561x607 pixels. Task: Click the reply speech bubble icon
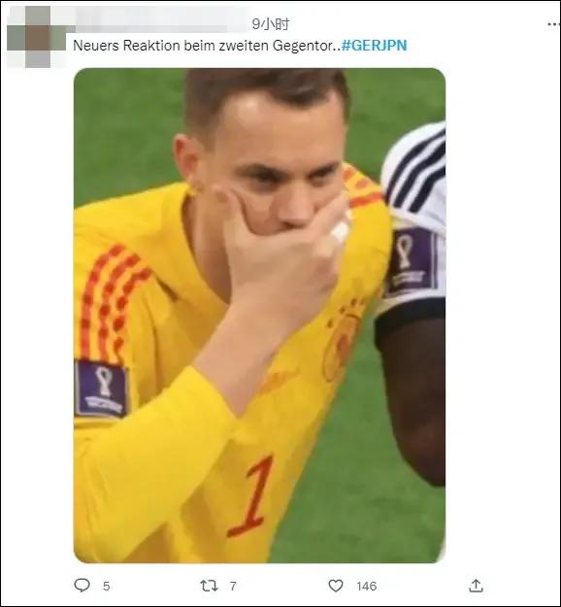tap(82, 586)
